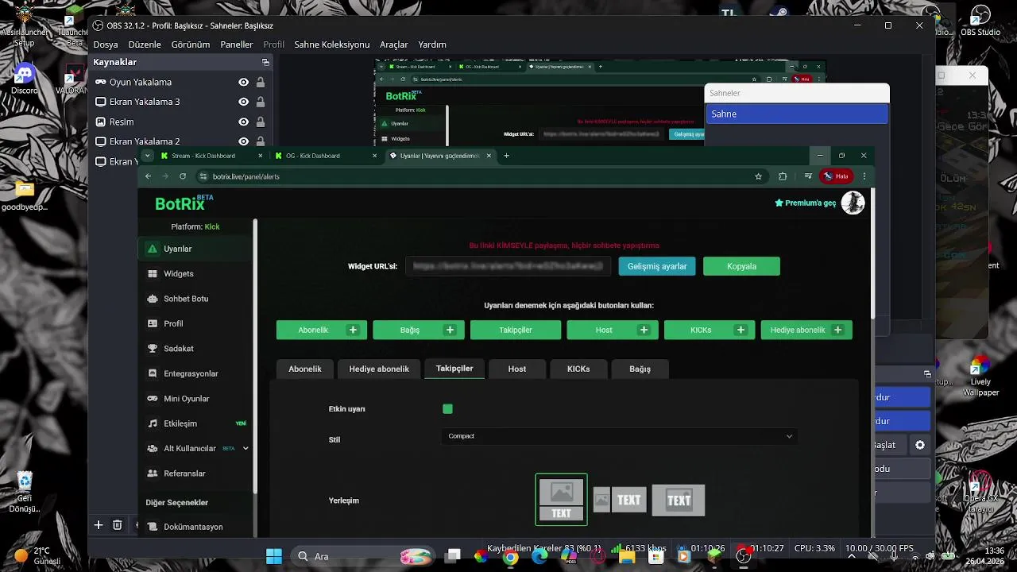Open the Sahne Koleksiyonu menu
Image resolution: width=1017 pixels, height=572 pixels.
pyautogui.click(x=332, y=44)
